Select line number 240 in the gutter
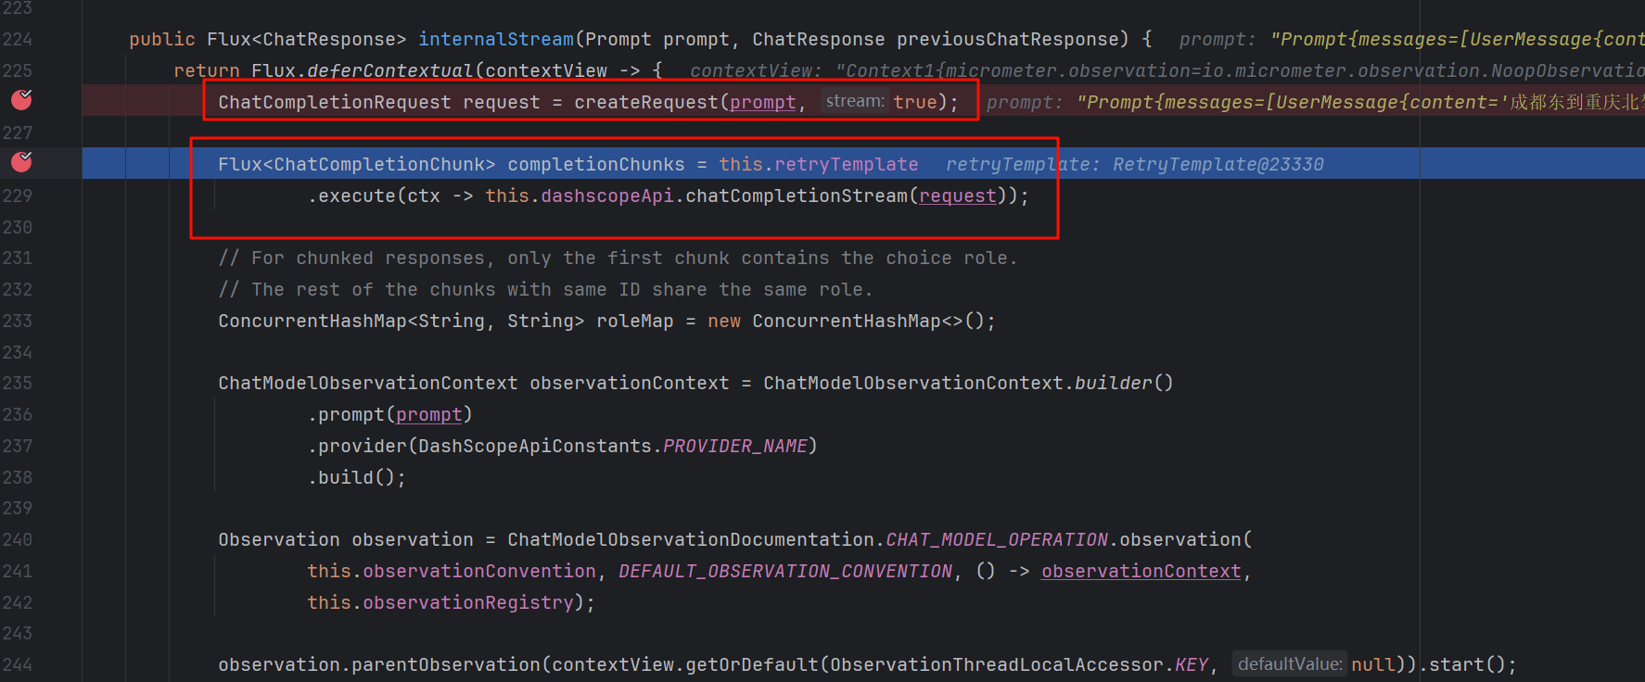Screen dimensions: 1645x682 [x=18, y=539]
